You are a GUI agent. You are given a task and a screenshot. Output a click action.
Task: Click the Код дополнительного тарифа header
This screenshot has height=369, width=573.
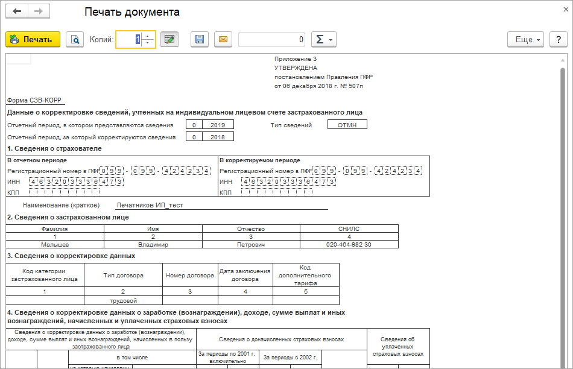306,275
